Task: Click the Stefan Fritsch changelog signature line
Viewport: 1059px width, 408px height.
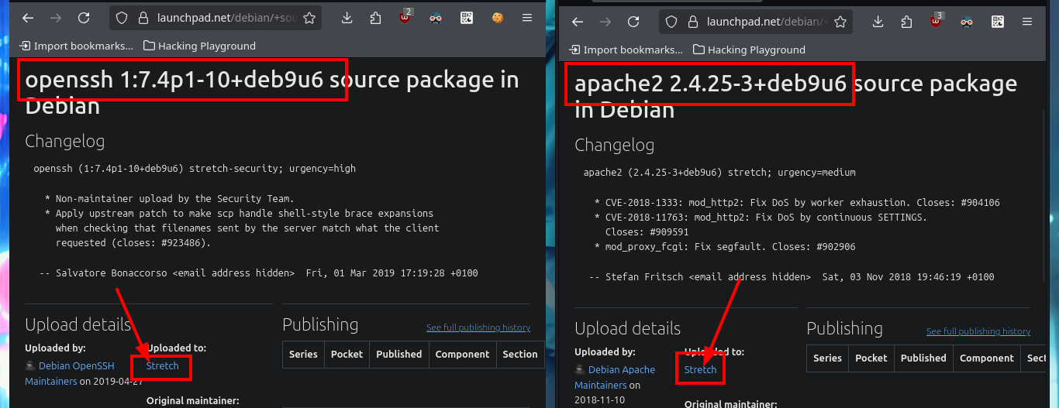Action: click(792, 276)
